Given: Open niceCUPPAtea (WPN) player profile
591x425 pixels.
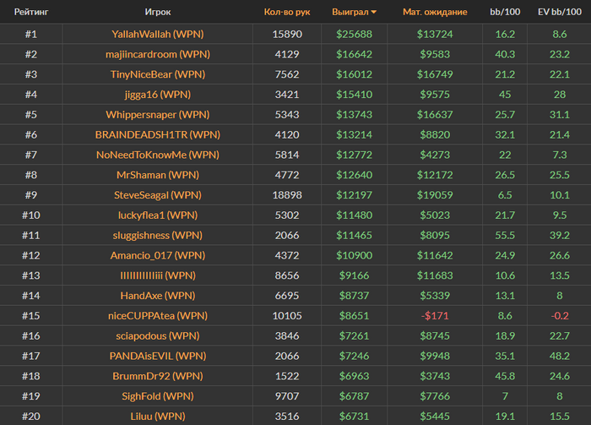Looking at the screenshot, I should pos(158,316).
